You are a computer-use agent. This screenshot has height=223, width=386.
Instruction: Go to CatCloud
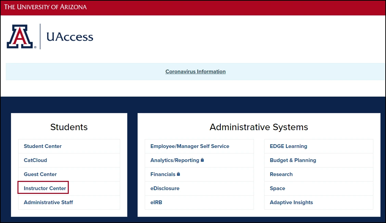coord(35,160)
